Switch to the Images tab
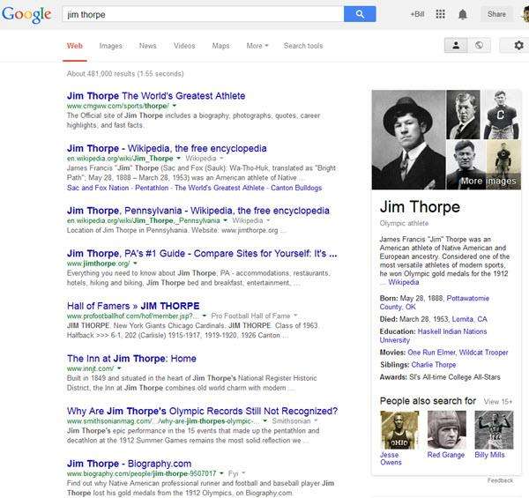 click(x=111, y=46)
